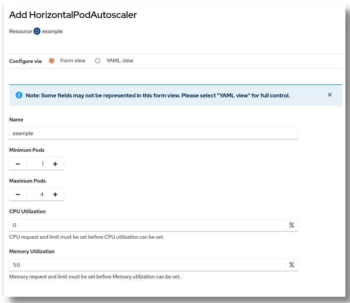Click the minus icon under Minimum Pods
This screenshot has width=350, height=303.
pos(18,163)
